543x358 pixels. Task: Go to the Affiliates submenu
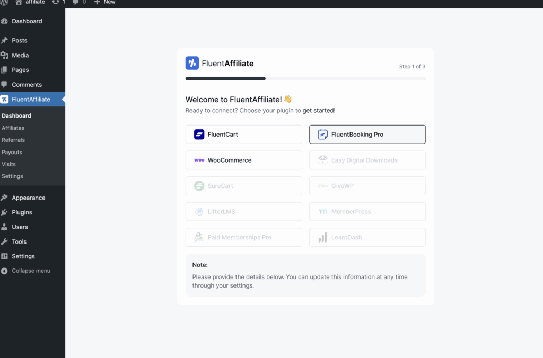pyautogui.click(x=13, y=128)
